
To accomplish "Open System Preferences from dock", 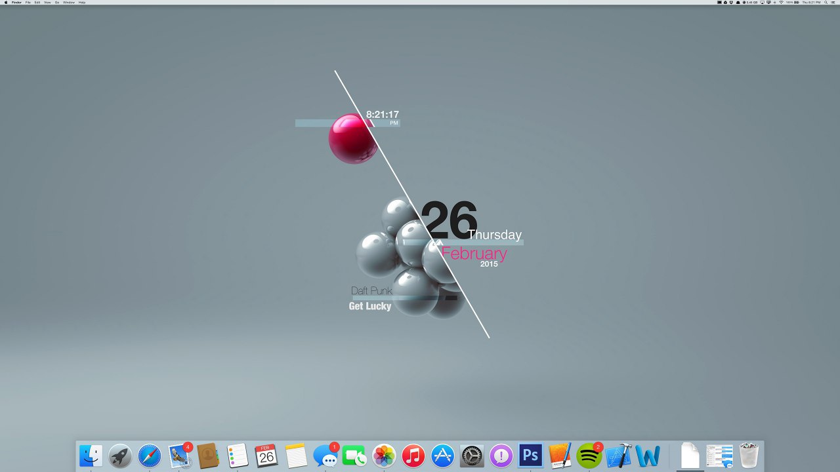I will (x=472, y=456).
